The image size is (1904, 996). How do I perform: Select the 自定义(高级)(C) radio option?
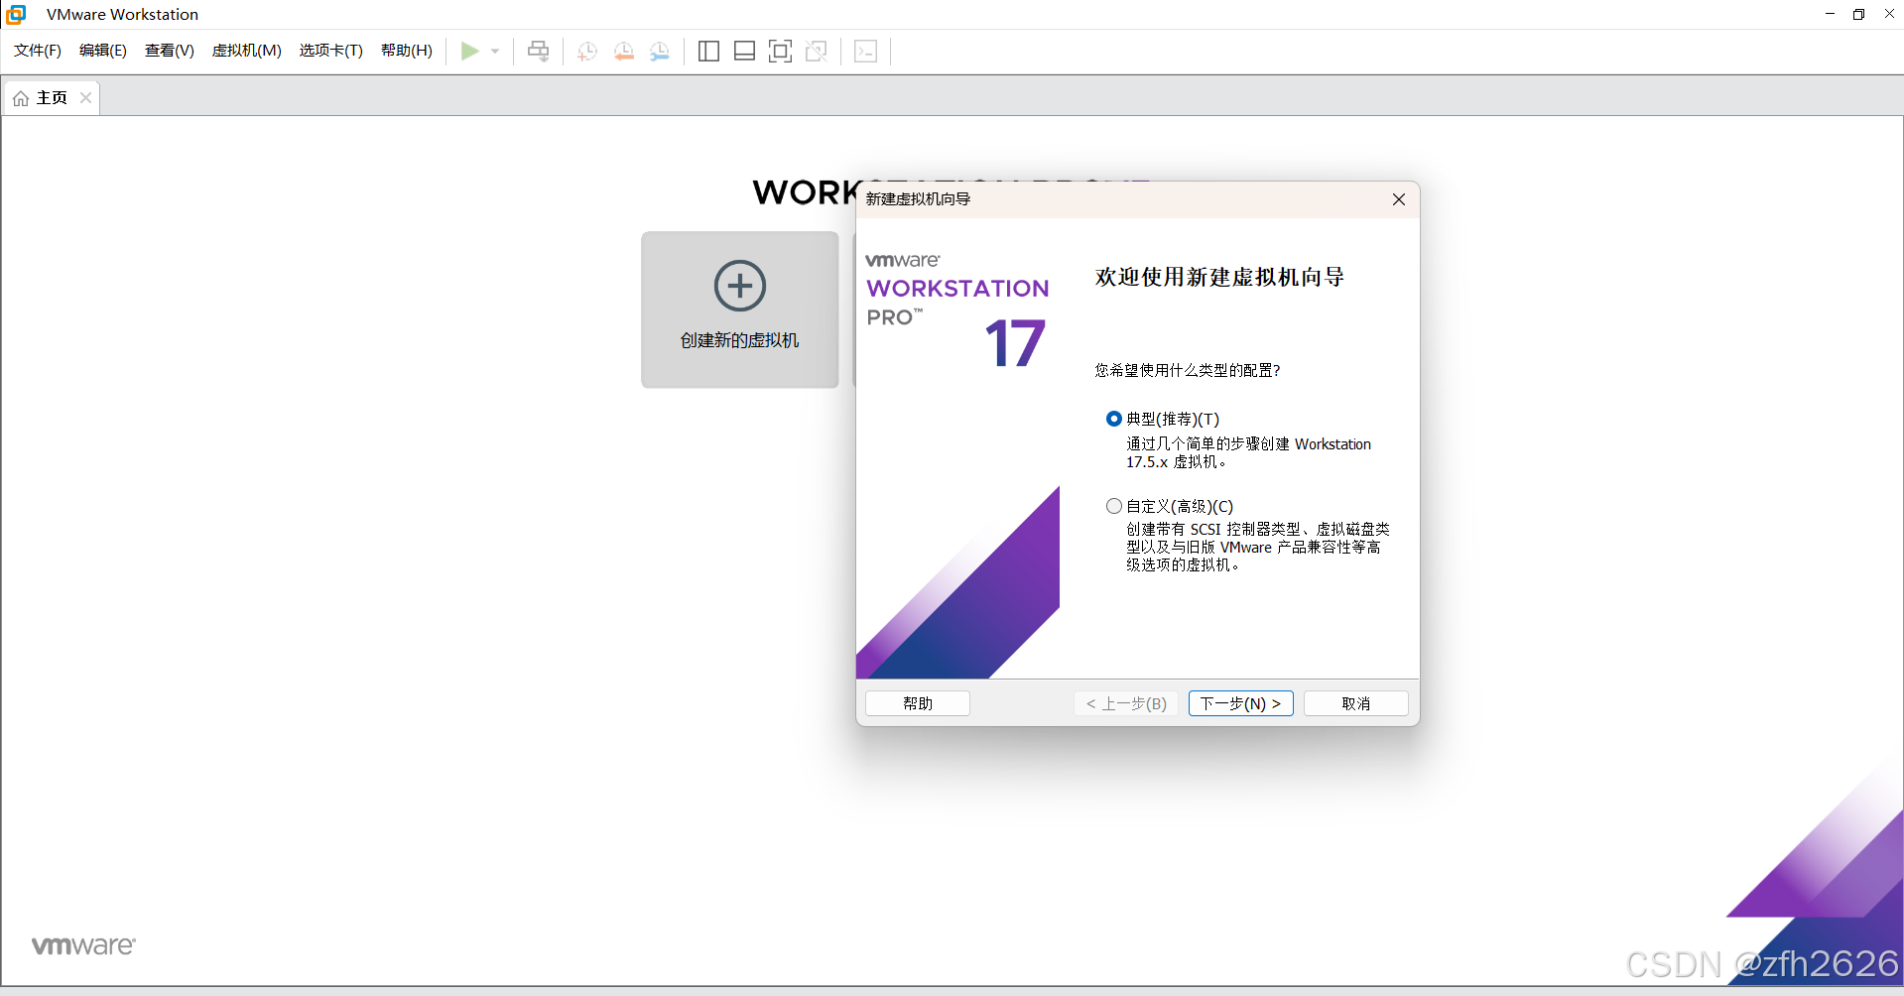click(1114, 506)
